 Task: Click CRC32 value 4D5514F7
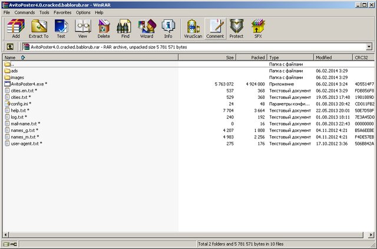(365, 84)
